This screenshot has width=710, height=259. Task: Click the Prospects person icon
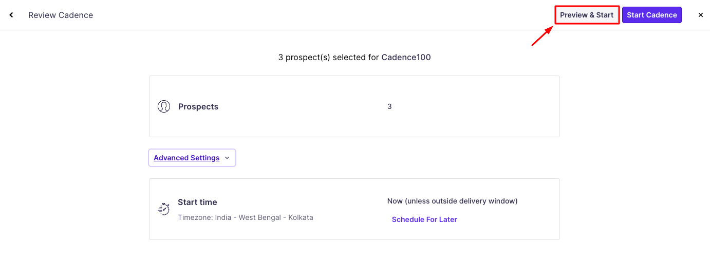pyautogui.click(x=164, y=106)
